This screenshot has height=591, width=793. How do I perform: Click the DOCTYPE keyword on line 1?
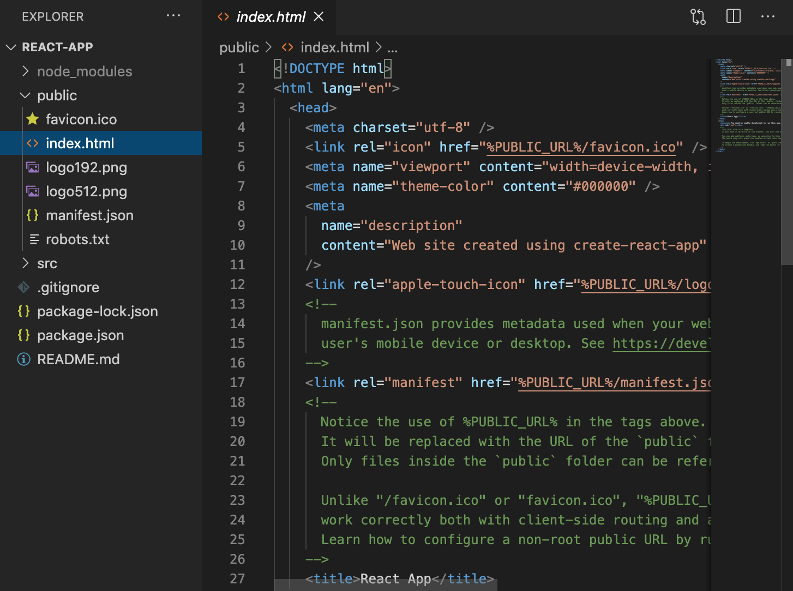317,69
